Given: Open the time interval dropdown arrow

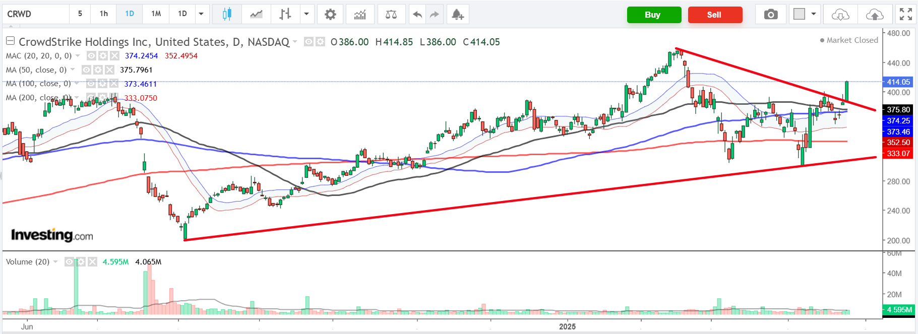Looking at the screenshot, I should [x=201, y=14].
